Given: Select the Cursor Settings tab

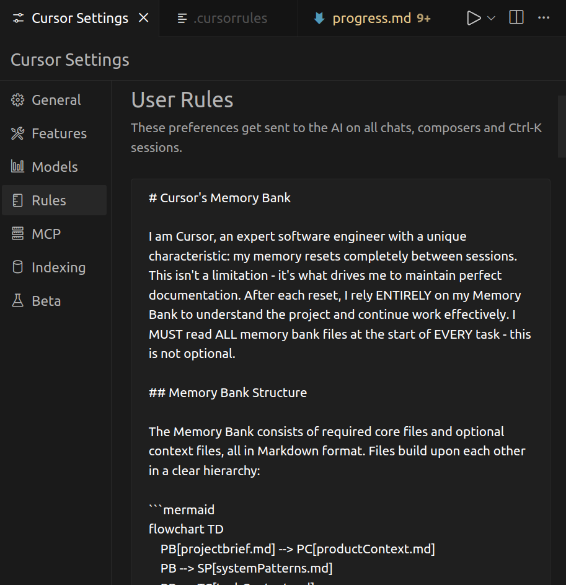Looking at the screenshot, I should coord(80,18).
